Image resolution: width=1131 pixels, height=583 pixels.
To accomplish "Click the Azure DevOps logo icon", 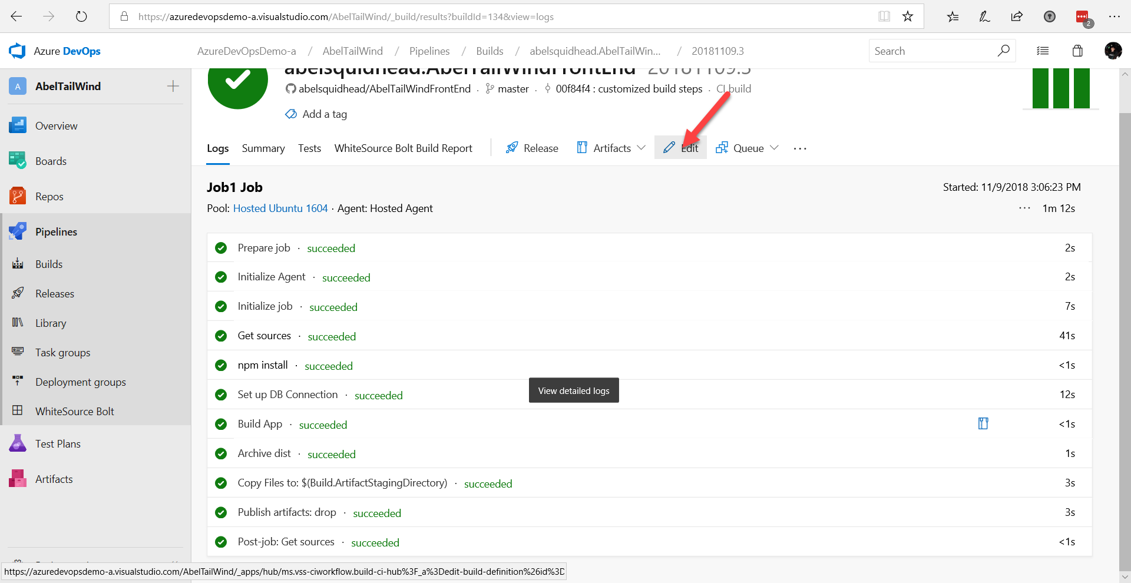I will coord(17,51).
